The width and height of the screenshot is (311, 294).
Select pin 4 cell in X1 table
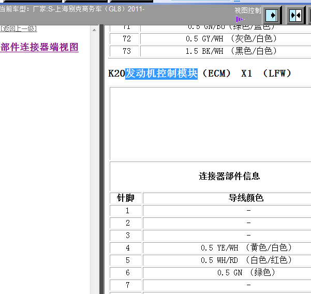[x=126, y=248]
